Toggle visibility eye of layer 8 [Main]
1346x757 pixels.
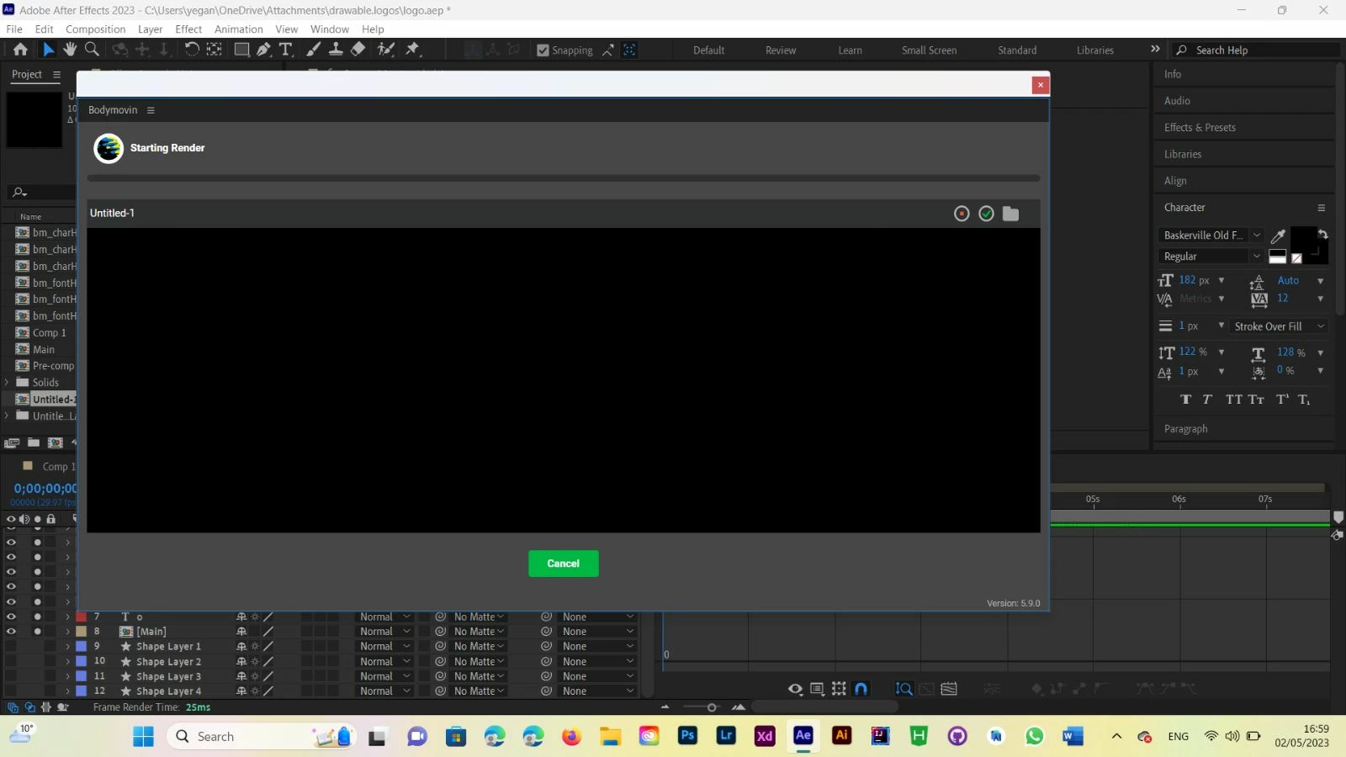(11, 632)
